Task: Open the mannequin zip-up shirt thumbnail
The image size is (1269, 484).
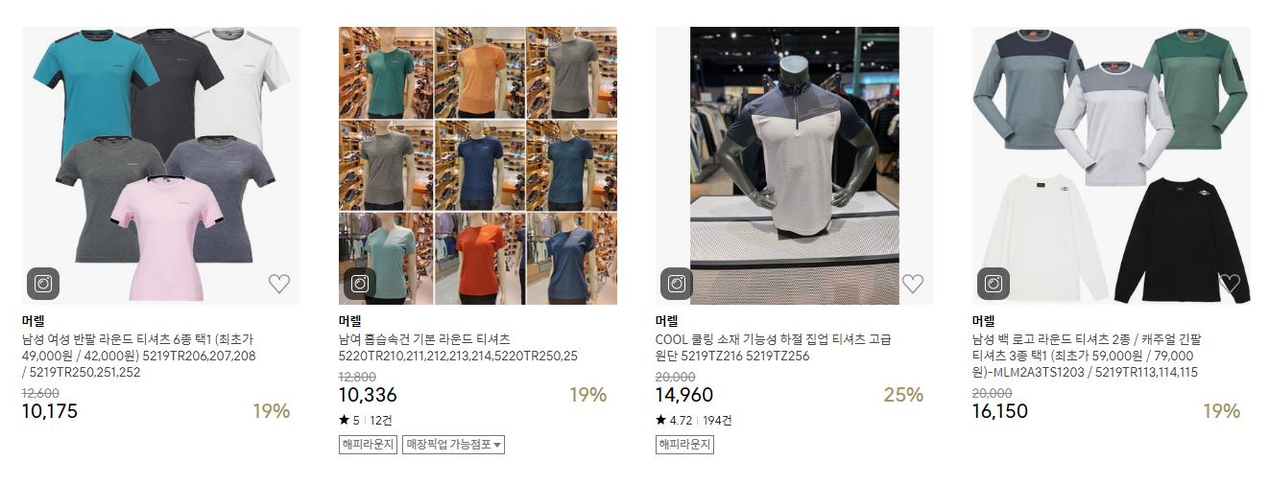Action: point(795,166)
